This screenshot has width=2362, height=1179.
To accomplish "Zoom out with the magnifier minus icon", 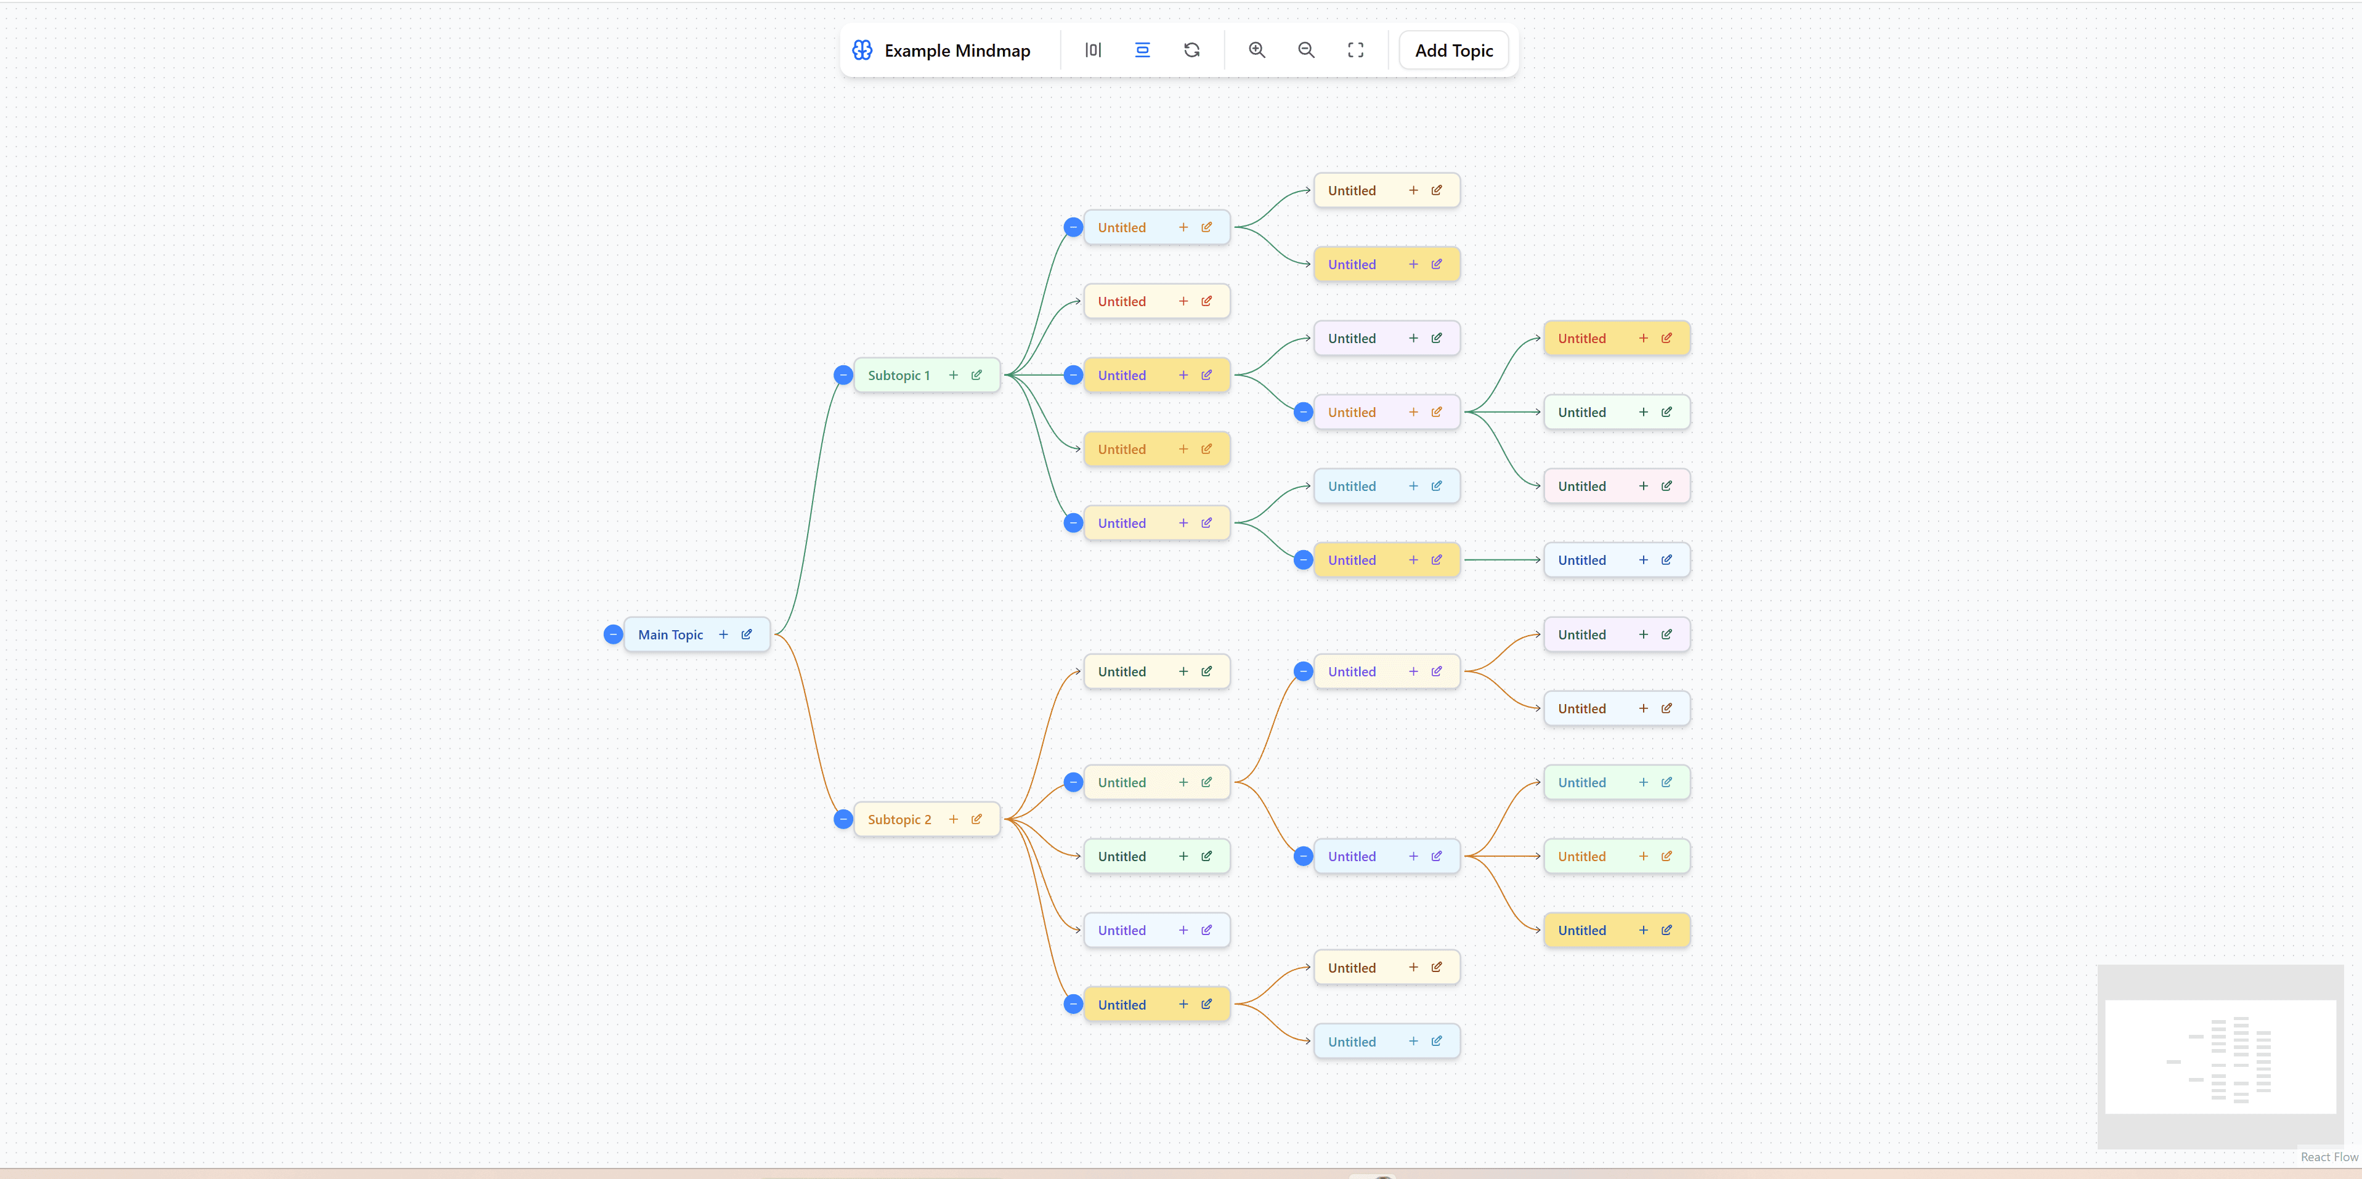I will click(x=1305, y=51).
